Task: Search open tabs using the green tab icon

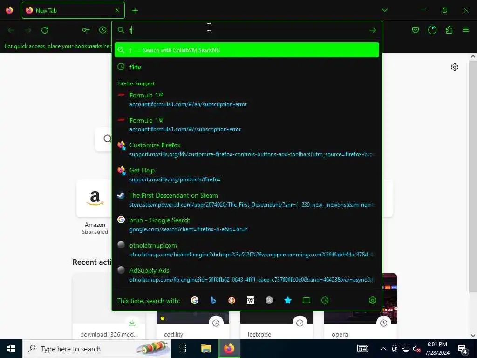Action: click(307, 301)
